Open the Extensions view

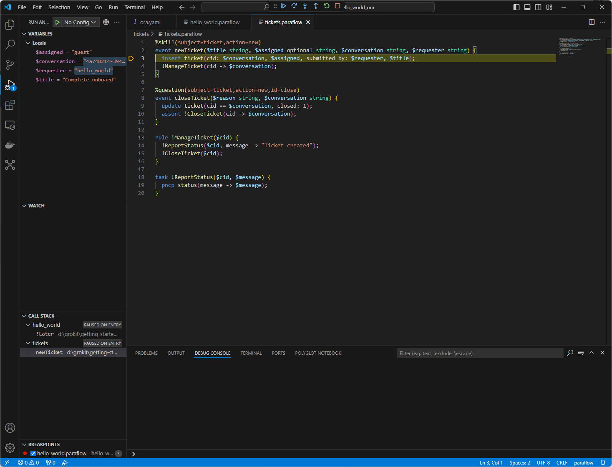tap(10, 105)
